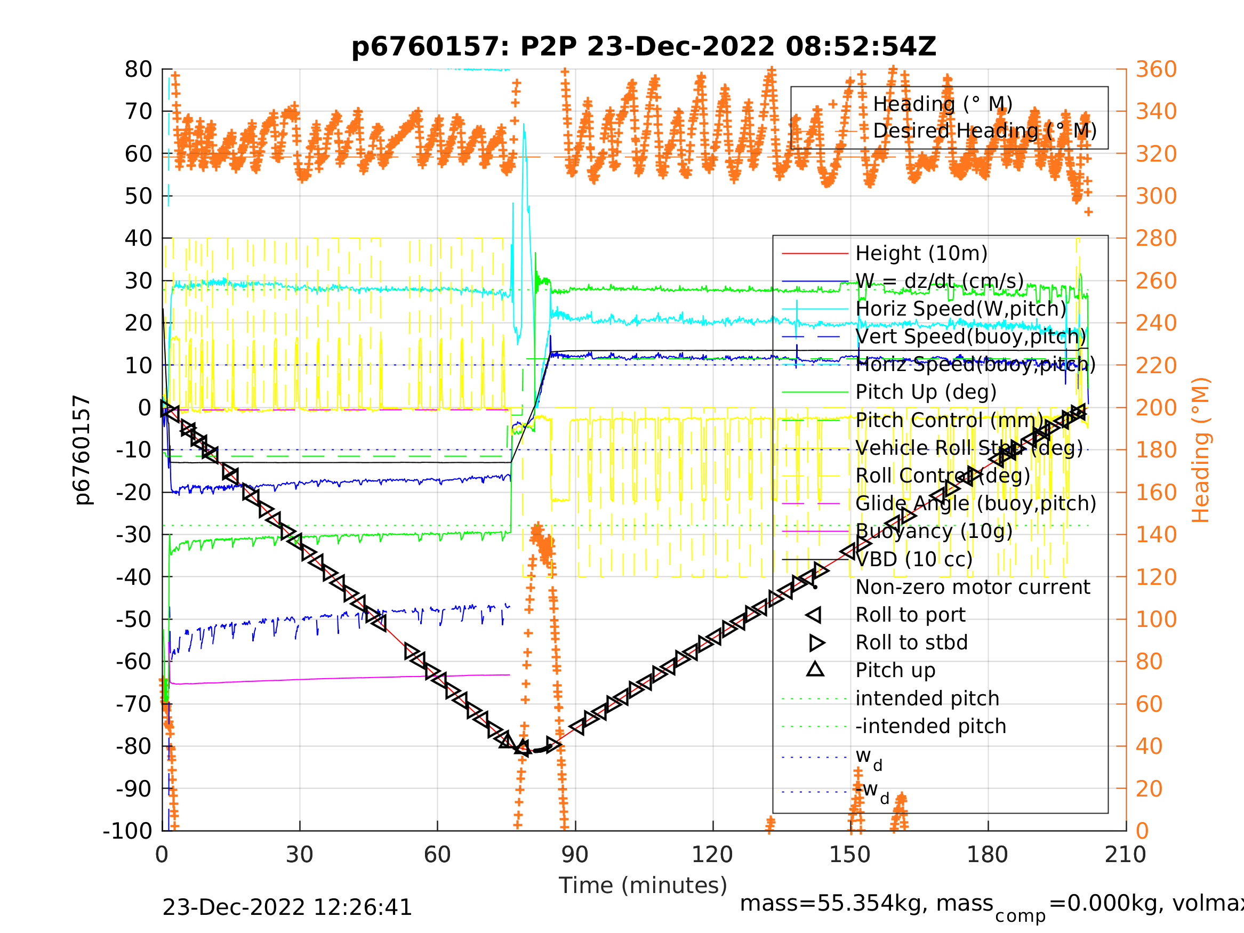Click the 'Height (10m)' legend label
1244x933 pixels.
pyautogui.click(x=921, y=254)
